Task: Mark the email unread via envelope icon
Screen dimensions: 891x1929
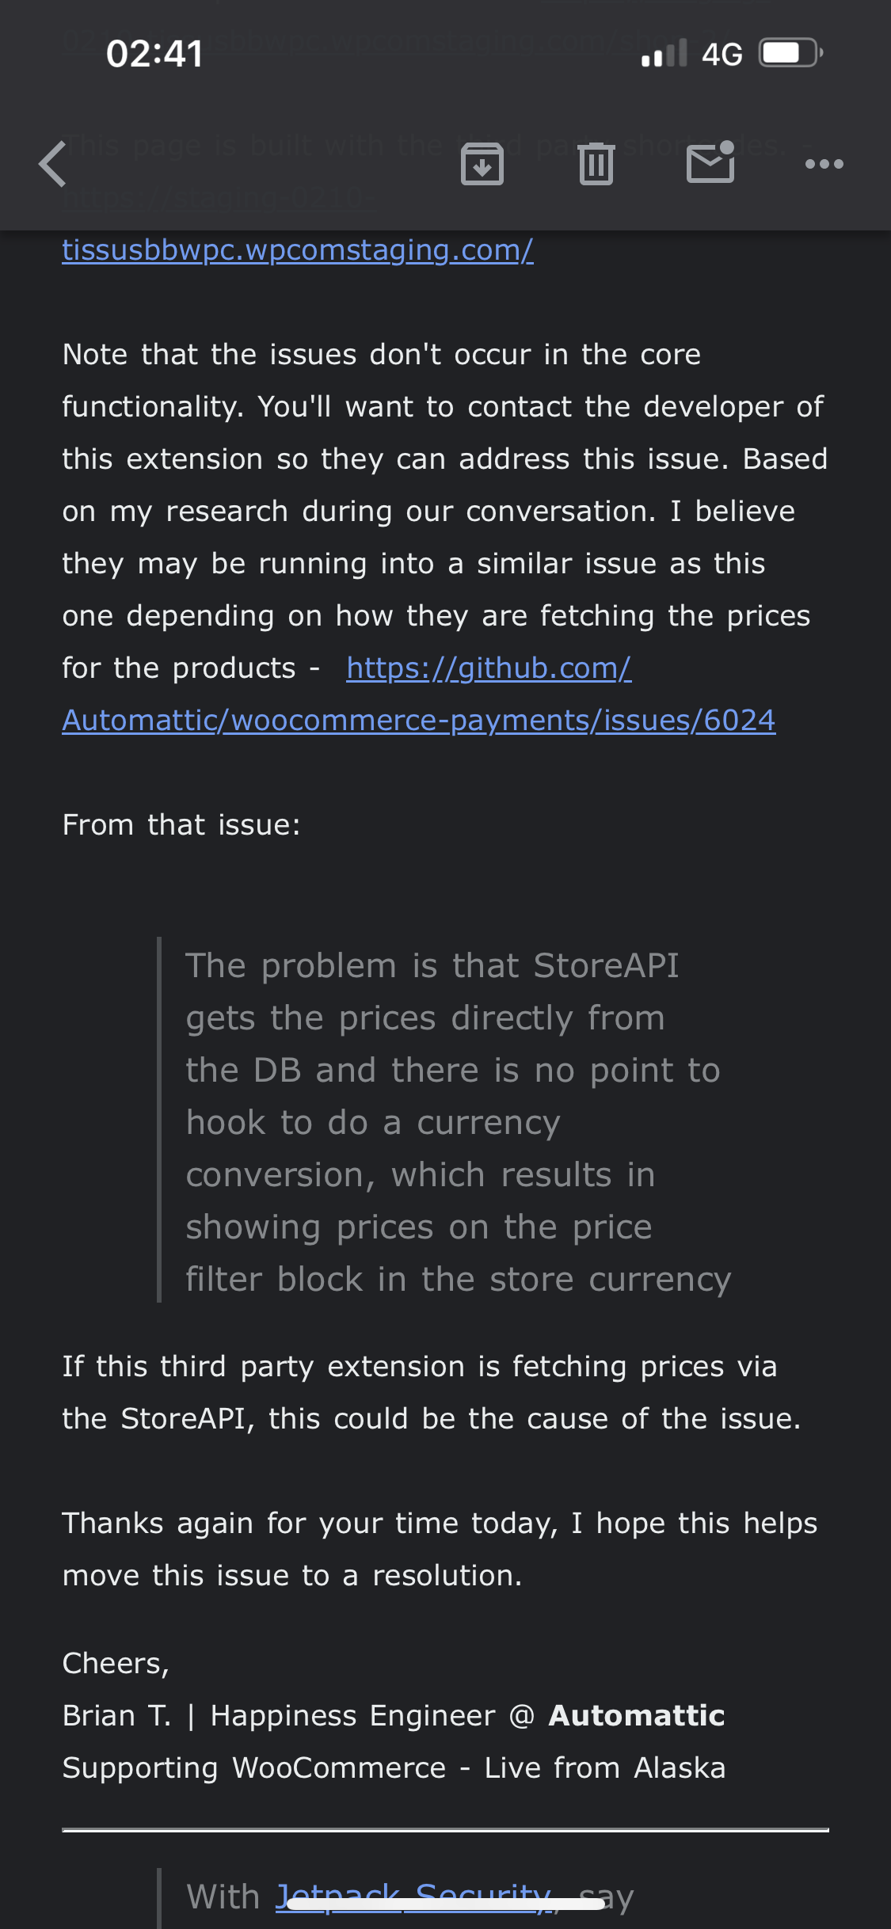Action: [x=710, y=164]
